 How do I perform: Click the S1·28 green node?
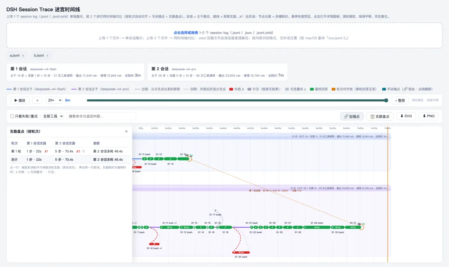(x=298, y=227)
